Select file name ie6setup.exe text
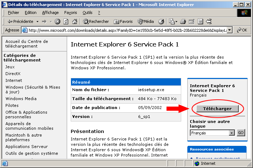253x168 pixels. tap(151, 90)
